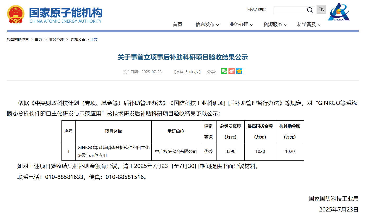This screenshot has height=218, width=371.
Task: Share via the star QZone icon
Action: coord(239,71)
